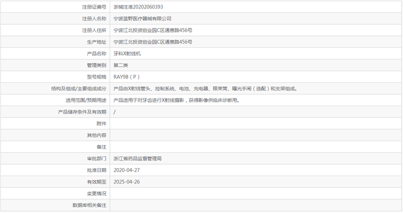Select intended use text 产品适用于对牙齿进行X射线摄影
The width and height of the screenshot is (403, 213).
tap(176, 100)
